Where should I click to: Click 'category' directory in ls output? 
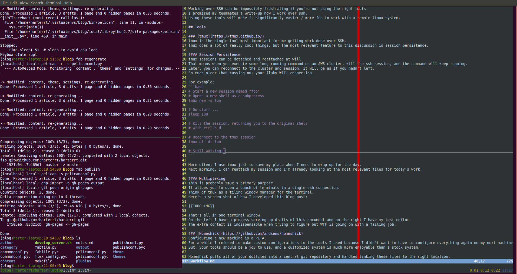9,247
